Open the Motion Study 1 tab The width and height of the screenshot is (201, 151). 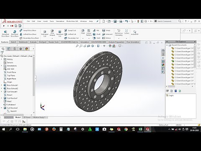tap(39, 117)
